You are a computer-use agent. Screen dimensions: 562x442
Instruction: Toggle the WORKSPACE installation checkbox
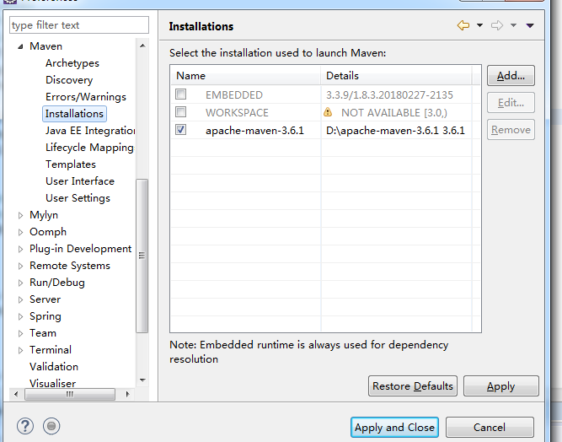pyautogui.click(x=180, y=112)
